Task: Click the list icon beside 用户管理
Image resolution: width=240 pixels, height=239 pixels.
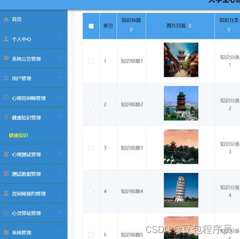Action: [6, 78]
